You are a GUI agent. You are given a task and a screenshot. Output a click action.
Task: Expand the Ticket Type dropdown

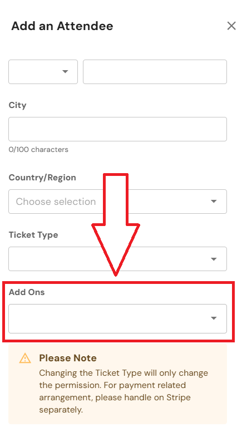click(117, 259)
